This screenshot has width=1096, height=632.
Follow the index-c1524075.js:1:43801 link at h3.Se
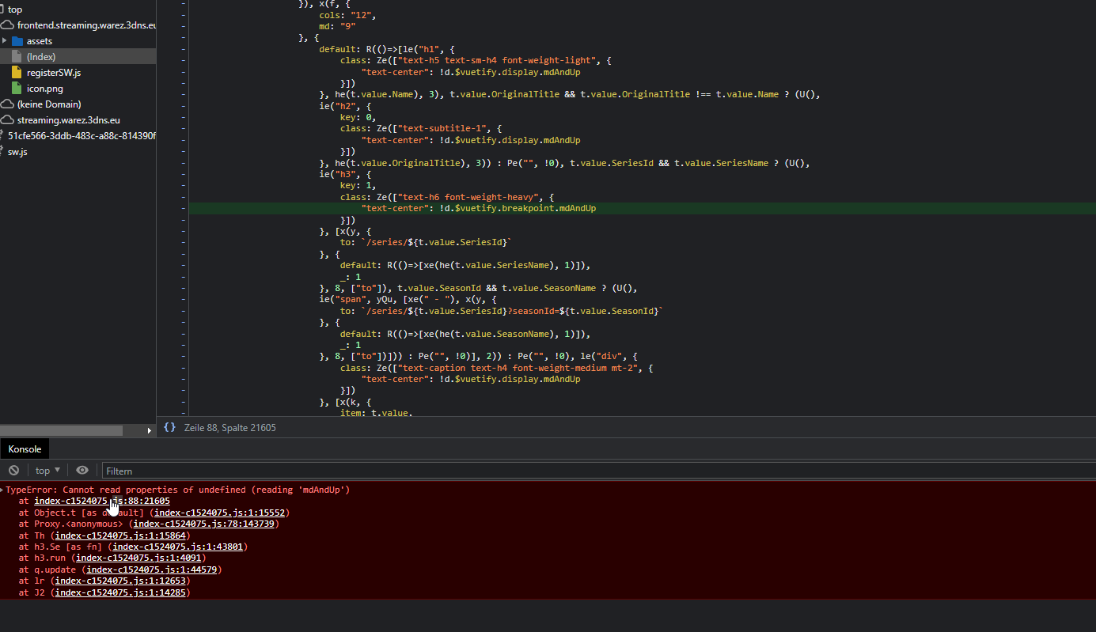(x=176, y=546)
